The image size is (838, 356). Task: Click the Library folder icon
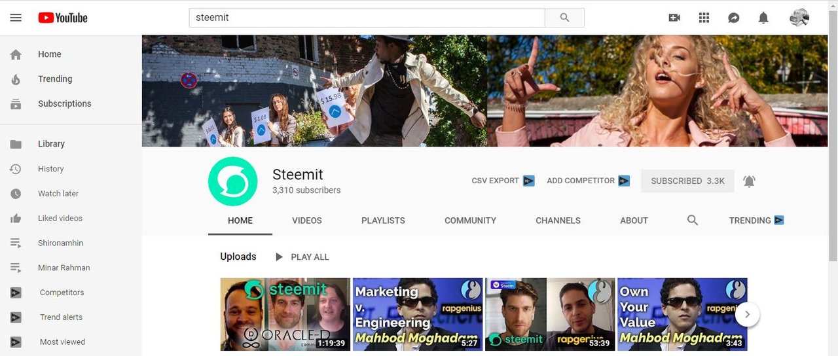16,144
